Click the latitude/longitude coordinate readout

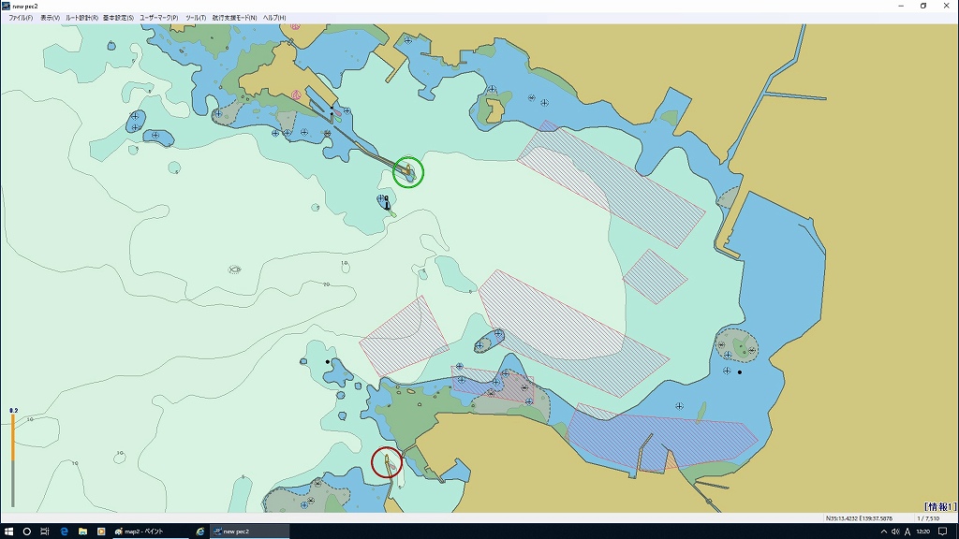858,518
